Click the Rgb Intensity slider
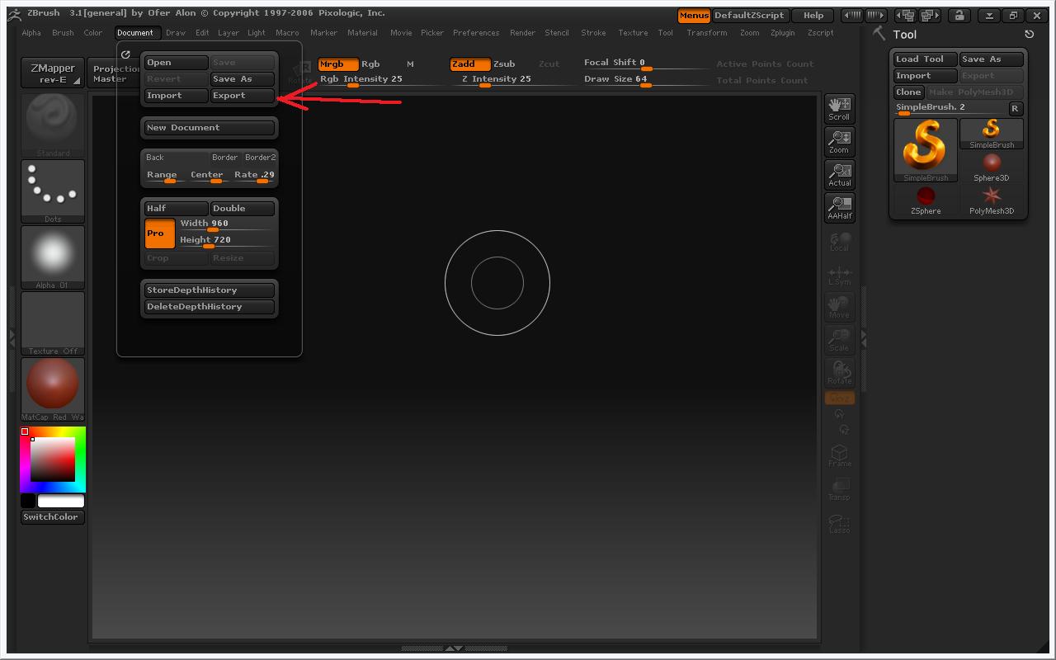Viewport: 1056px width, 660px height. 382,80
